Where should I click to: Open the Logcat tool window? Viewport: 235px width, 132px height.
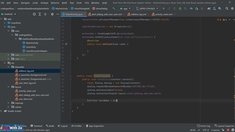63,126
